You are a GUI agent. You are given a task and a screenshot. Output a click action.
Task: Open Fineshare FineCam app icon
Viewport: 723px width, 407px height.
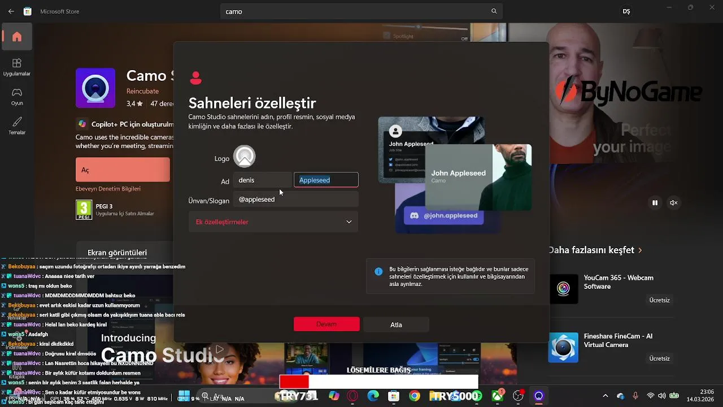(x=564, y=347)
